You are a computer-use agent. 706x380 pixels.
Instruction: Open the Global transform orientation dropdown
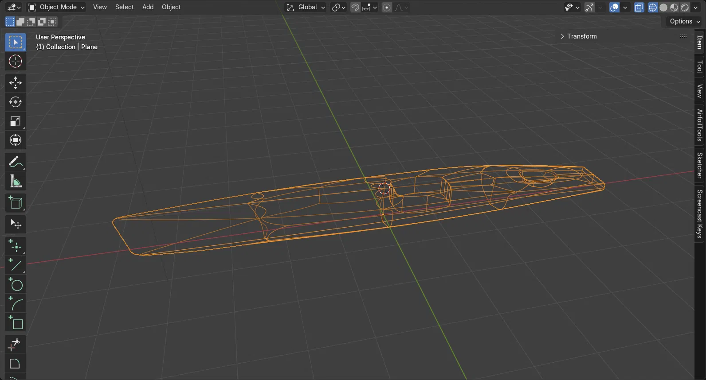click(306, 7)
